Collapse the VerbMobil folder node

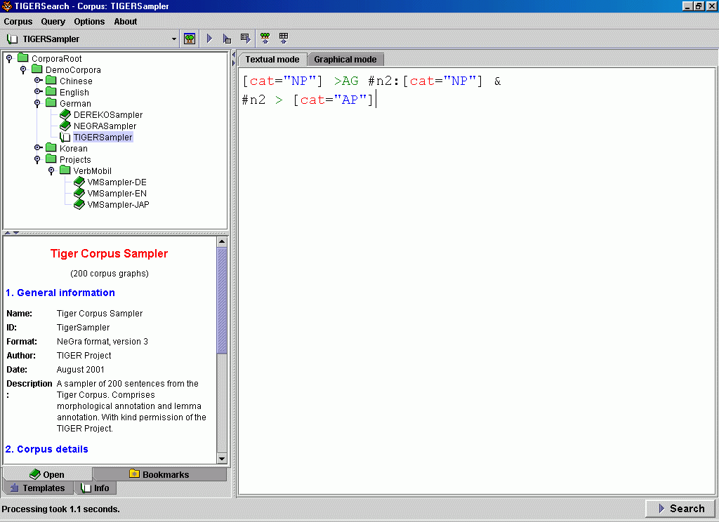click(51, 170)
